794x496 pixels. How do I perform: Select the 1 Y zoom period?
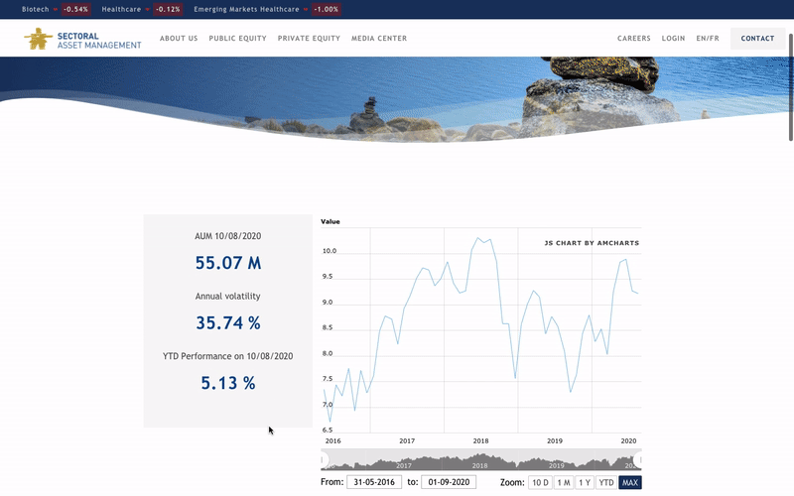click(x=585, y=483)
